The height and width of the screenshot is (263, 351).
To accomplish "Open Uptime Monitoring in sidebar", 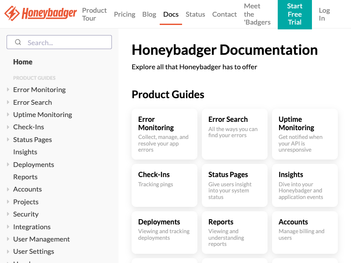I will (x=43, y=114).
